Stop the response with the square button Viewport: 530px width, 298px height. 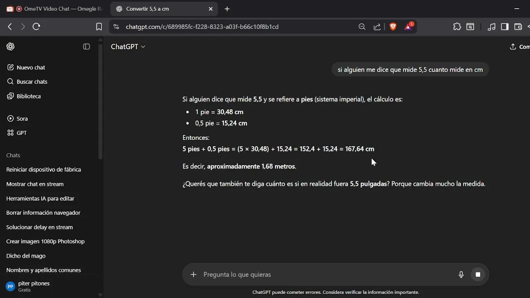tap(478, 274)
